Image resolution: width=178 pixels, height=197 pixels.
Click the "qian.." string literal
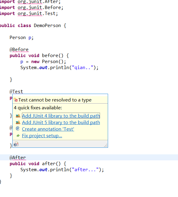pos(83,68)
